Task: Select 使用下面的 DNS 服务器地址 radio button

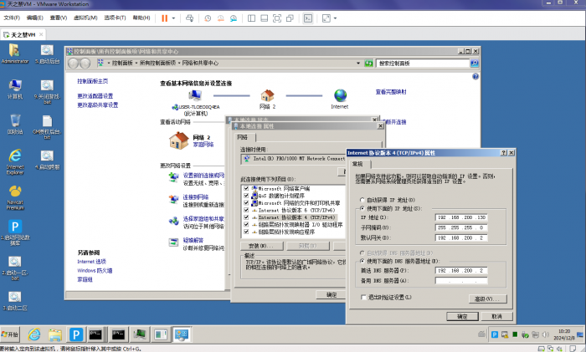Action: (362, 260)
